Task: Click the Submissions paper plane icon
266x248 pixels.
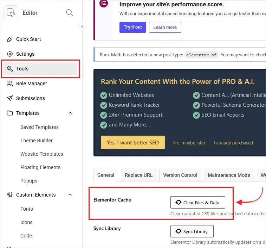Action: tap(10, 98)
